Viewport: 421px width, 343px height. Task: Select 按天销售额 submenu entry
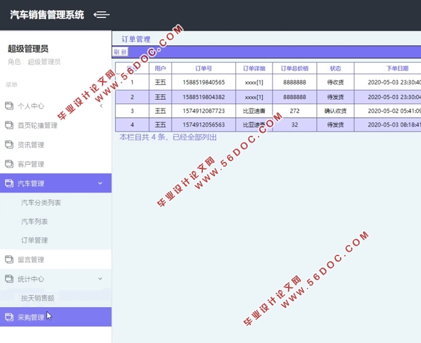[37, 298]
